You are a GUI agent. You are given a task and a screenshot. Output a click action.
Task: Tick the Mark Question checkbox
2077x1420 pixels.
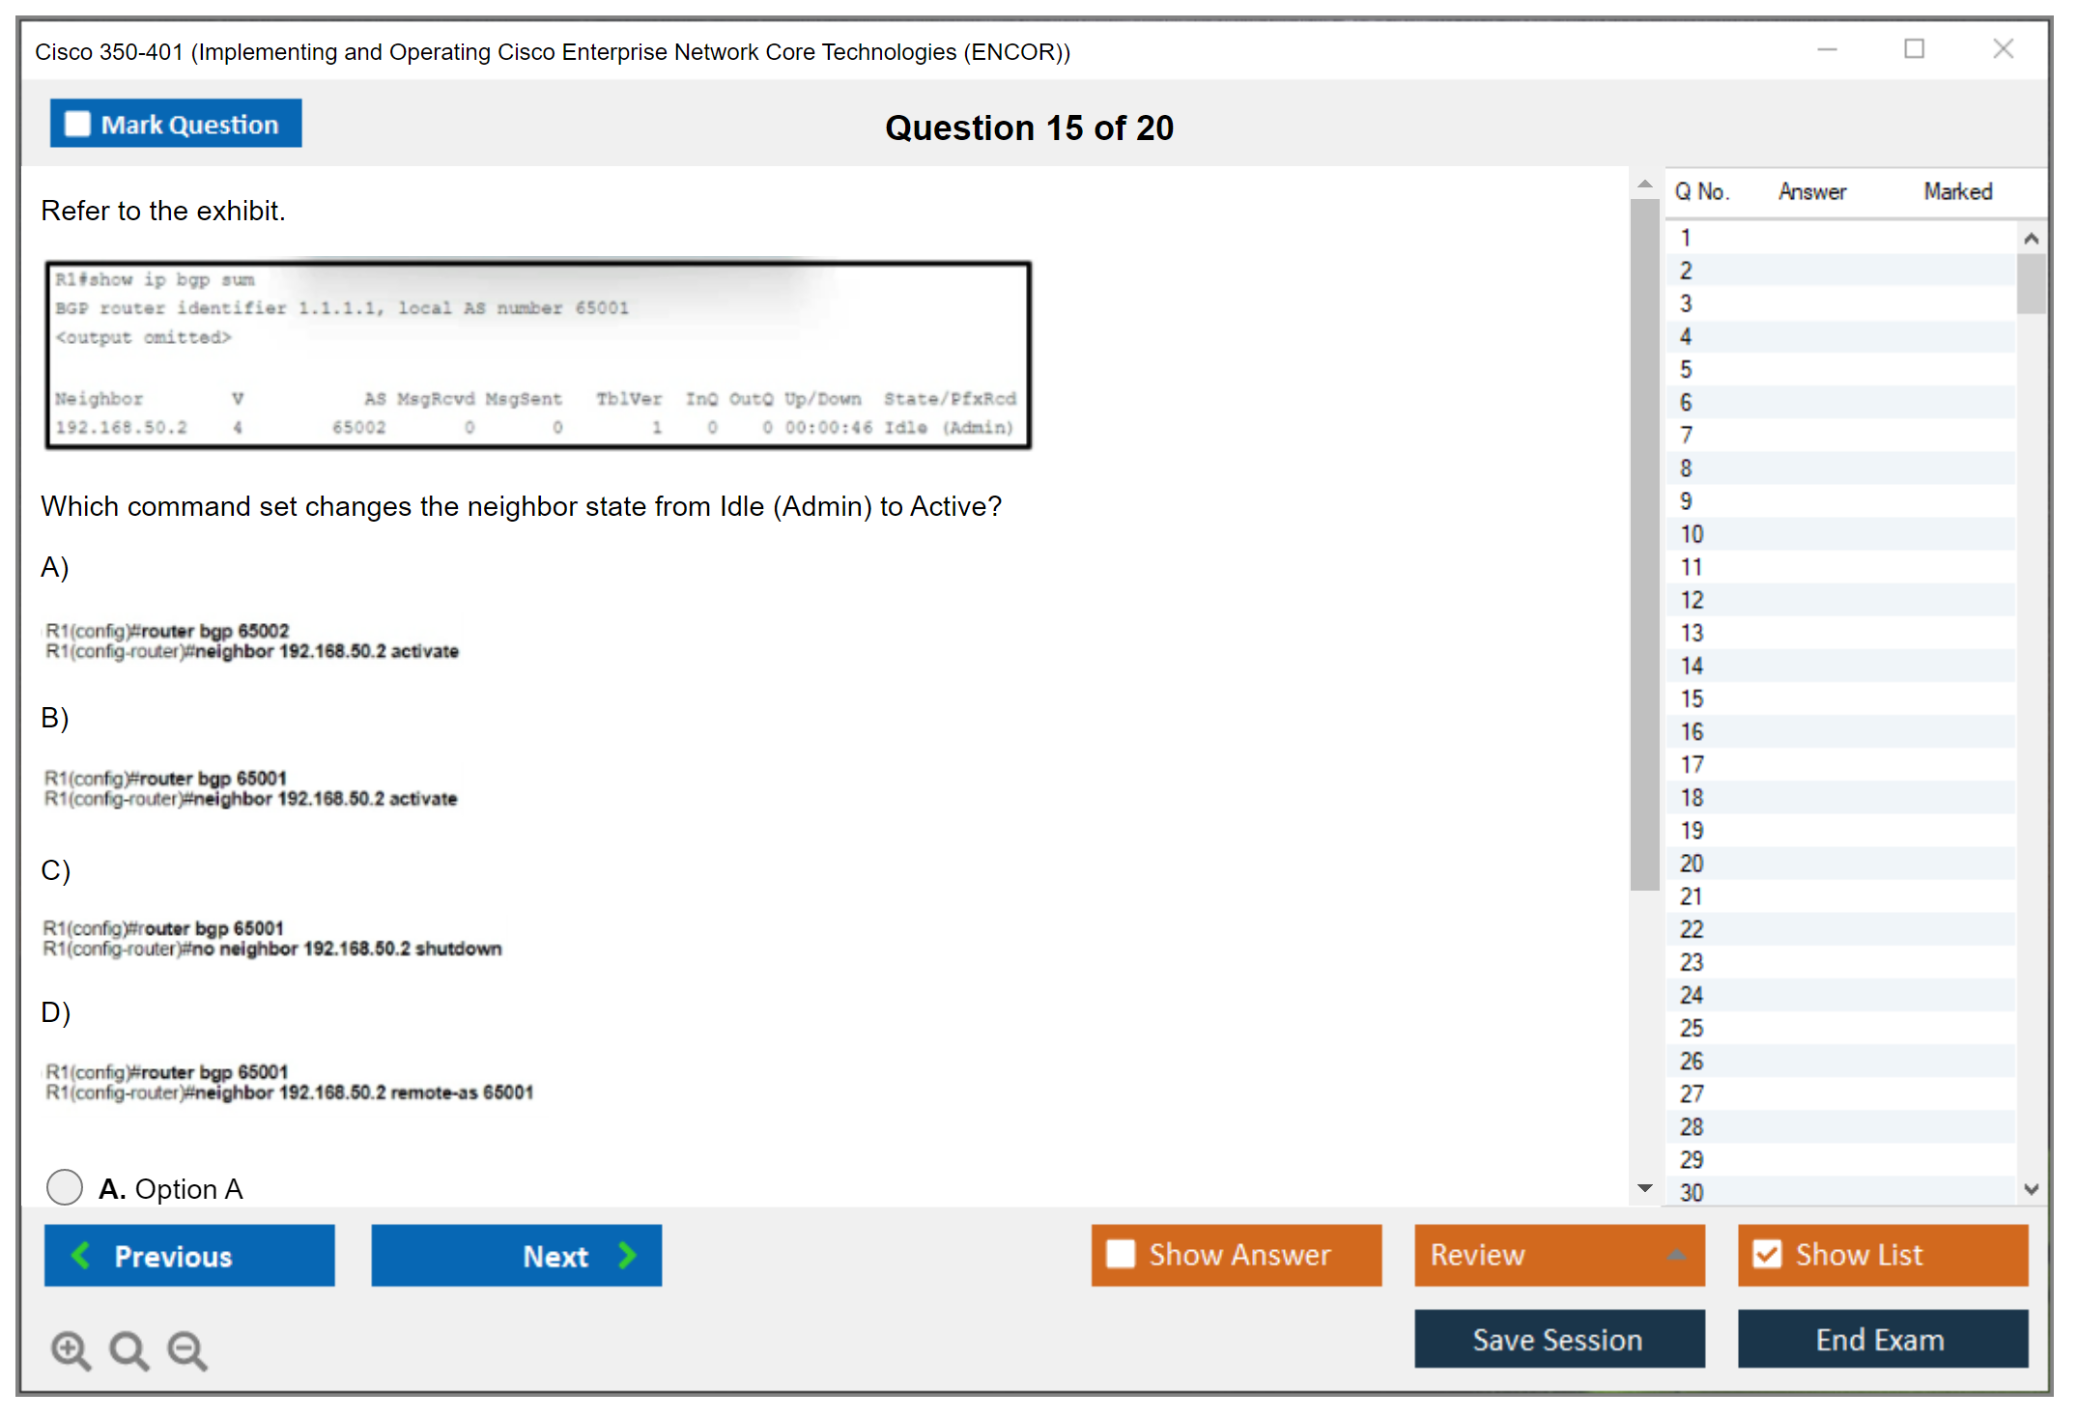[77, 125]
